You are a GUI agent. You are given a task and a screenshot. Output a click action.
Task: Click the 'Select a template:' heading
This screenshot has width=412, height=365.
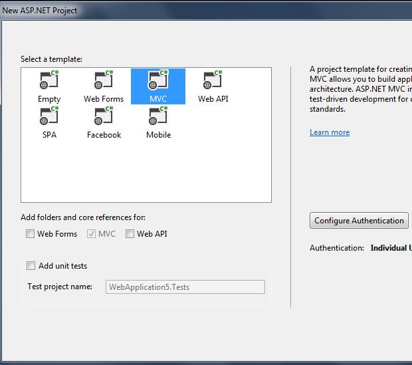(x=52, y=59)
